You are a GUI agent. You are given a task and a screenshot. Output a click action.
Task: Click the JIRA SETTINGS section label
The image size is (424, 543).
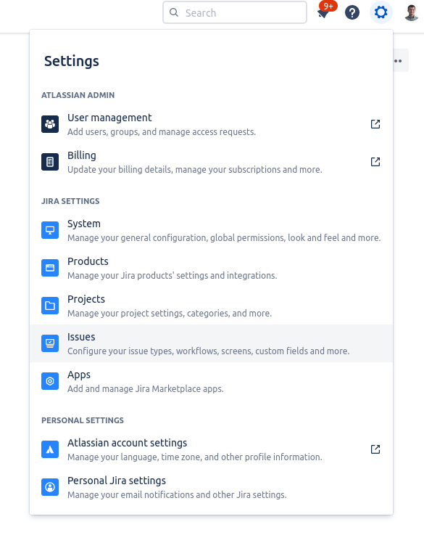(x=70, y=201)
